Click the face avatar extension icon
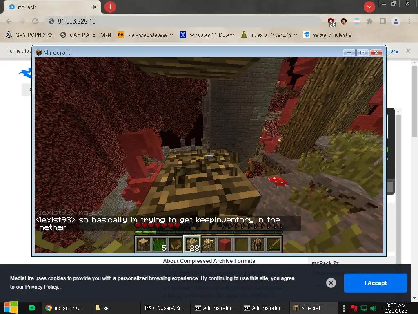418x314 pixels. pos(344,21)
